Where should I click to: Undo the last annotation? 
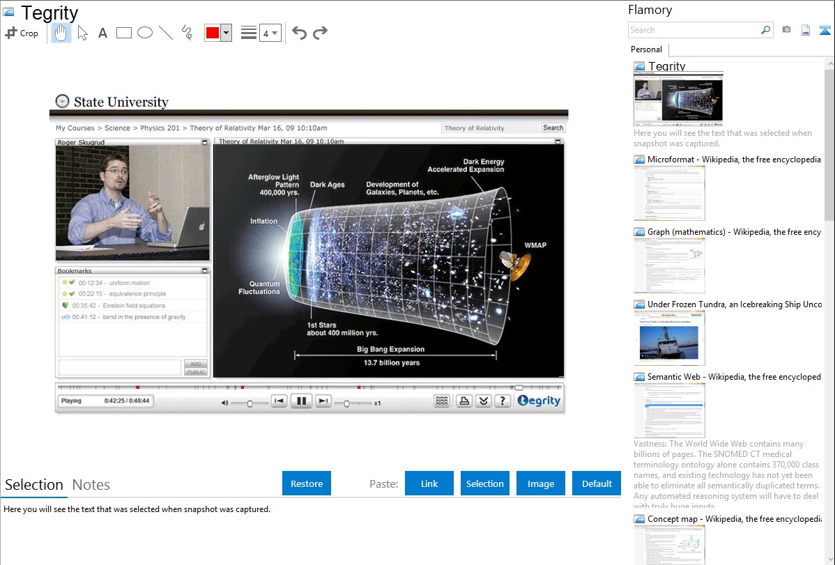(x=299, y=33)
